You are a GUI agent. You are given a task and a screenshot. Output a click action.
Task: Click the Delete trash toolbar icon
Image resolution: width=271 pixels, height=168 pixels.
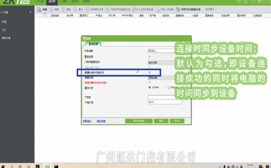coord(63,9)
